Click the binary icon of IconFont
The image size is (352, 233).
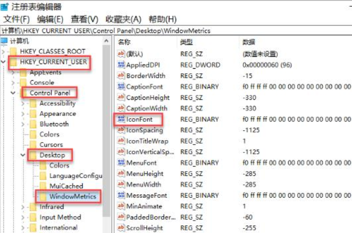[121, 119]
